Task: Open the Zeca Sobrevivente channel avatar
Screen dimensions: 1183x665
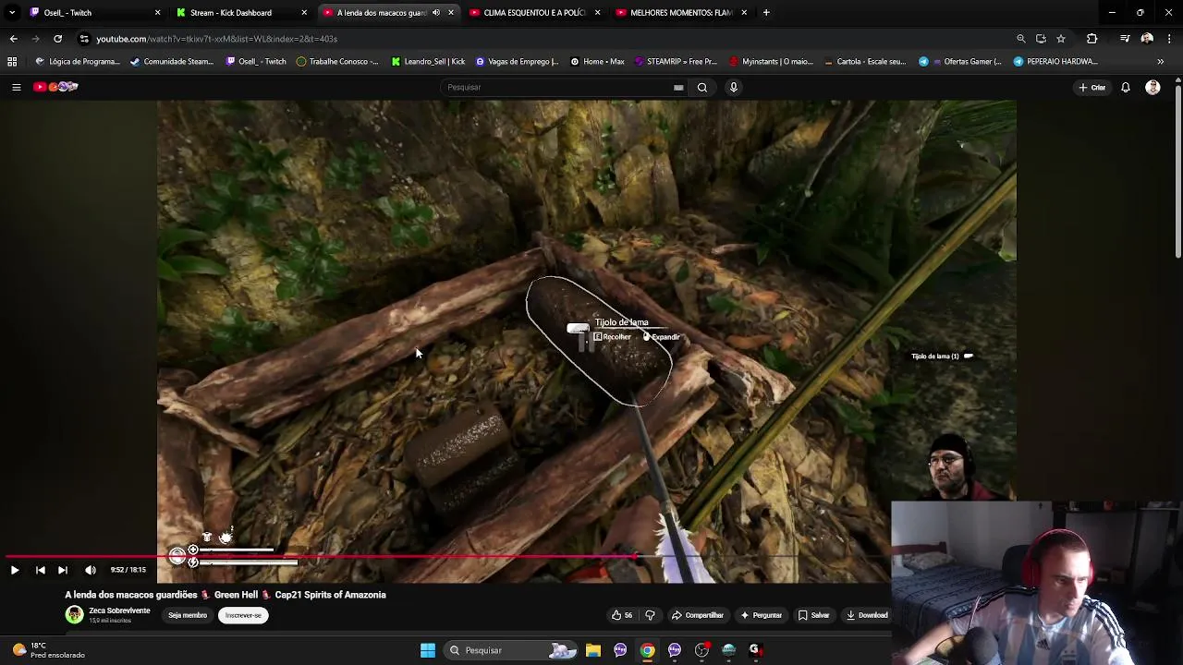Action: (x=74, y=615)
